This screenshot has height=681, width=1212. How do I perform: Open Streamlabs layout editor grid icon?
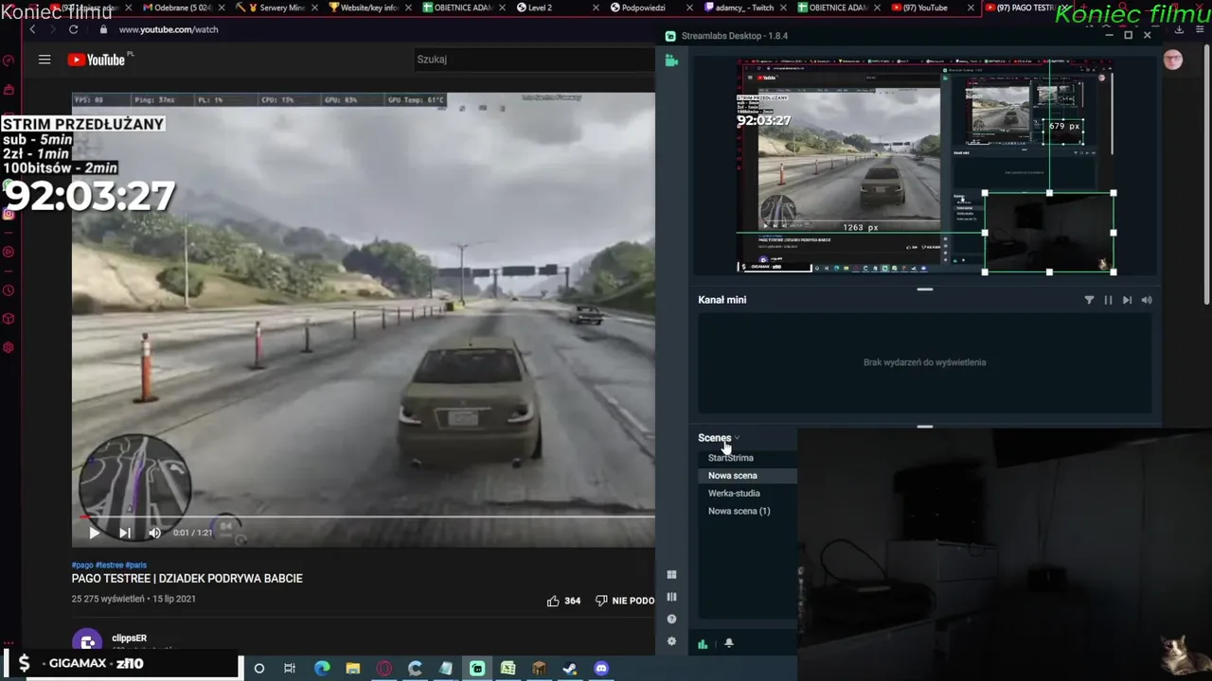coord(671,574)
